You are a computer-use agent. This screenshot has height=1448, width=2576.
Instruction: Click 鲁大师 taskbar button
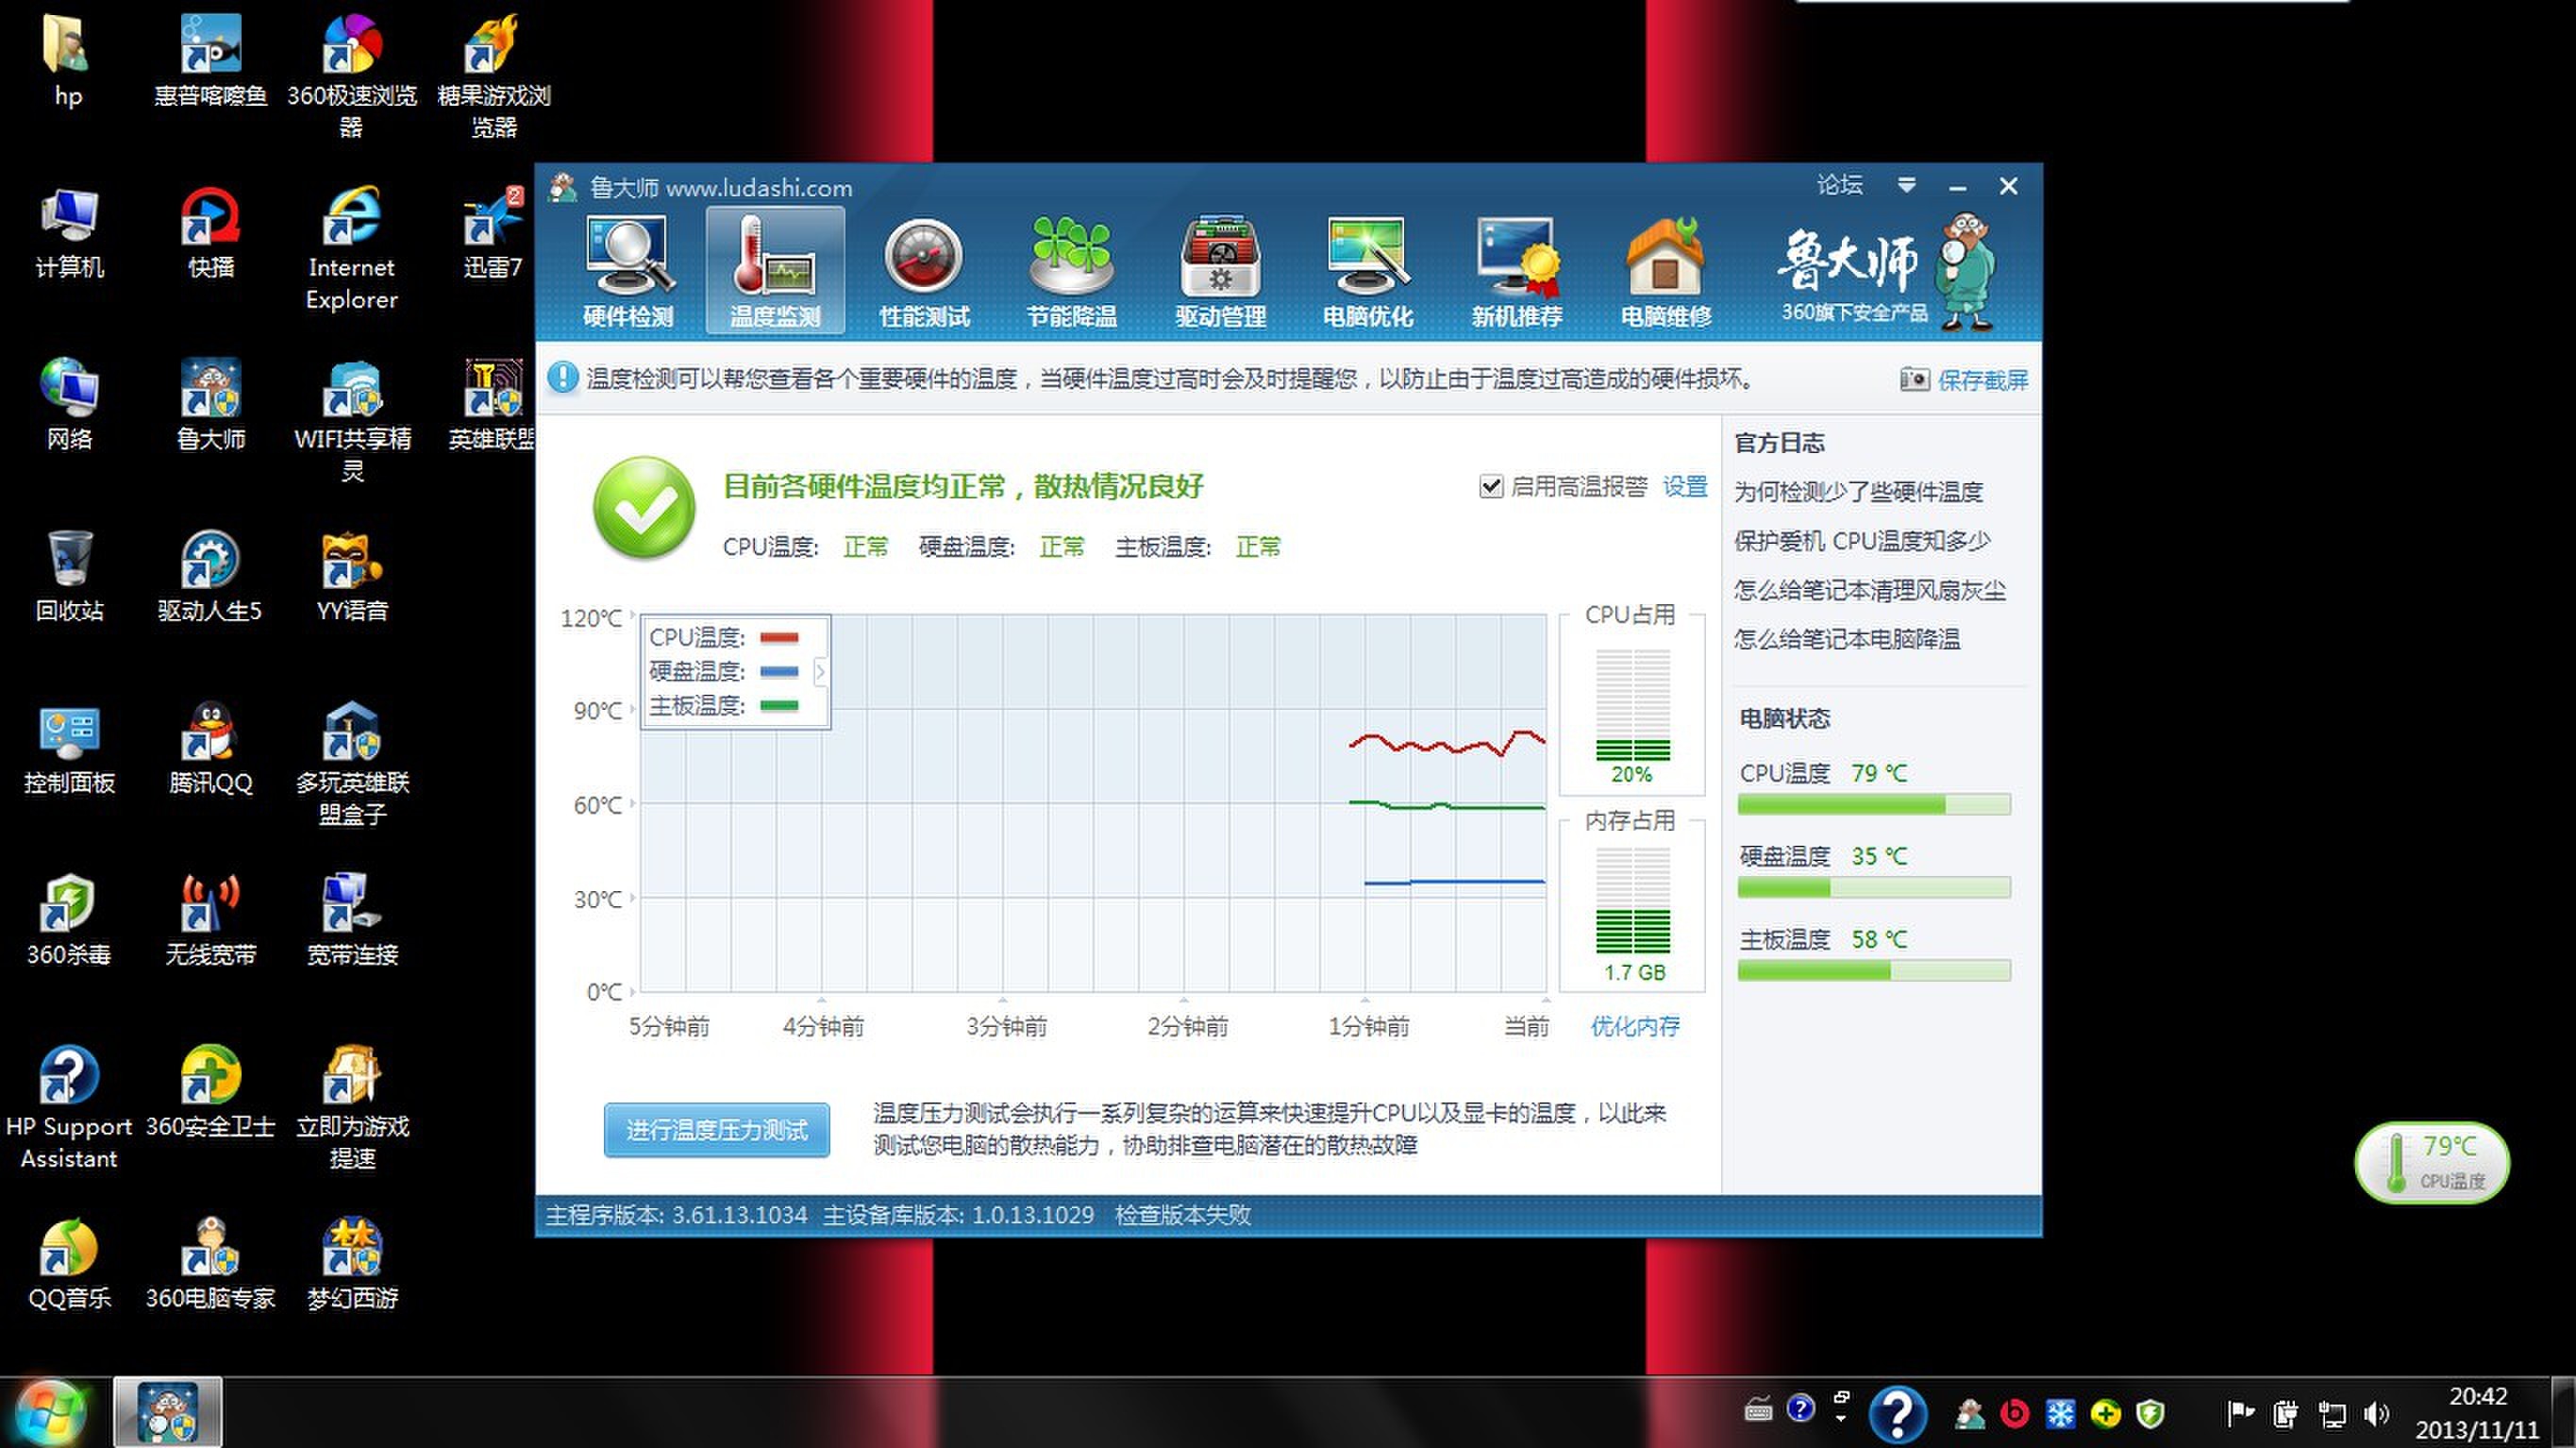167,1412
